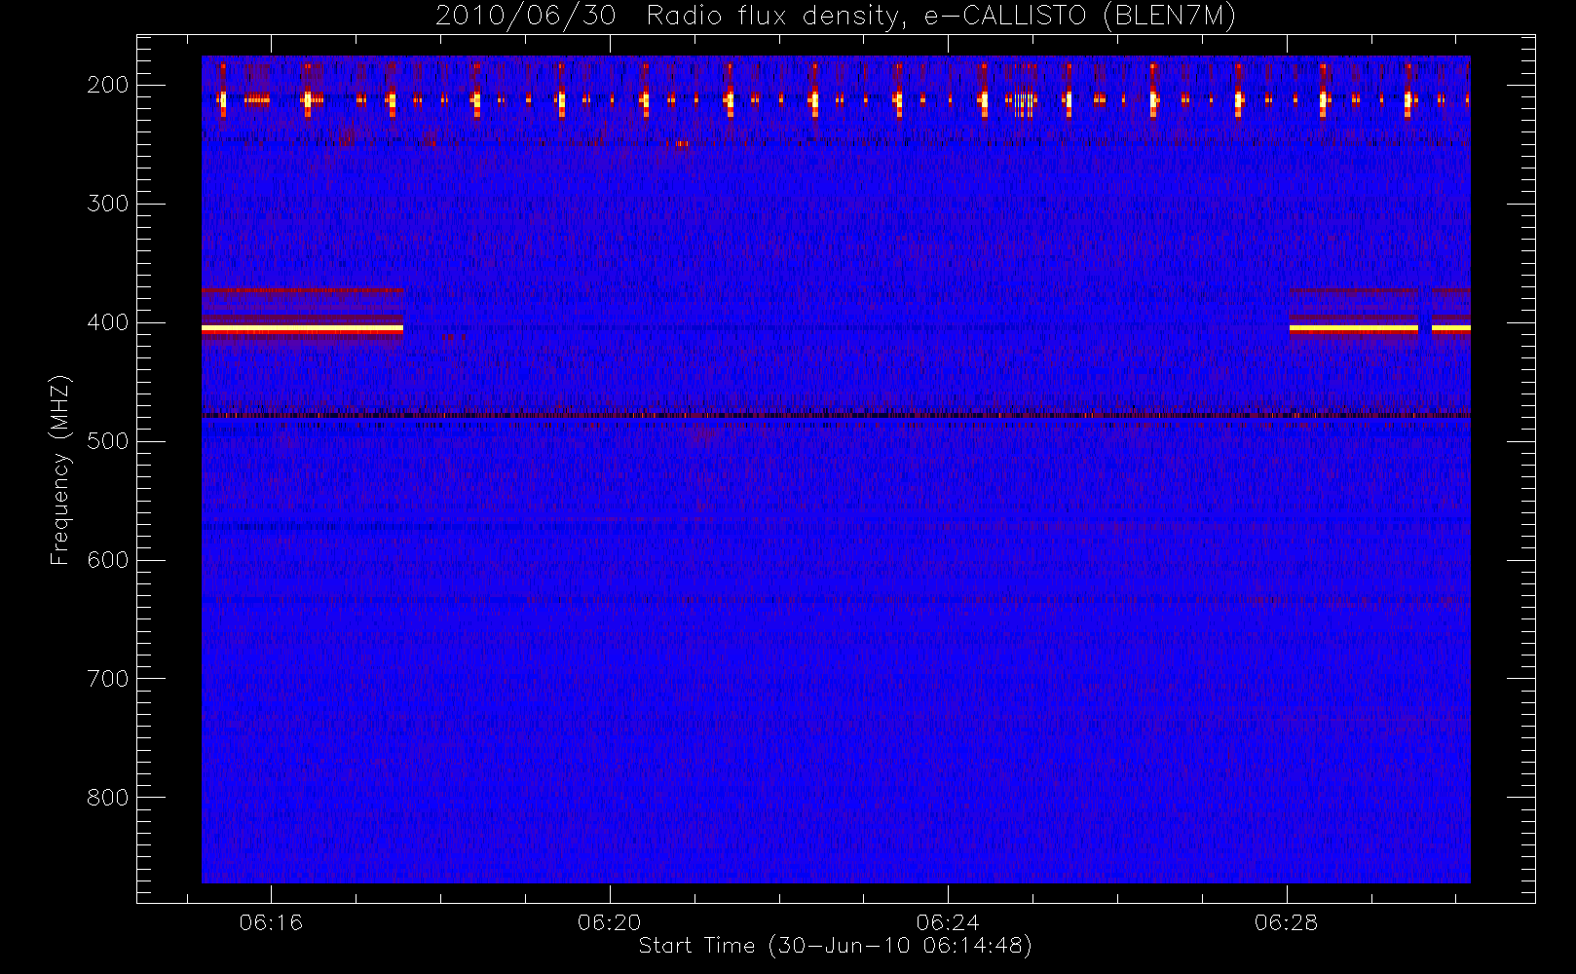Click the 200 frequency tick label
Viewport: 1576px width, 974px height.
pos(107,85)
